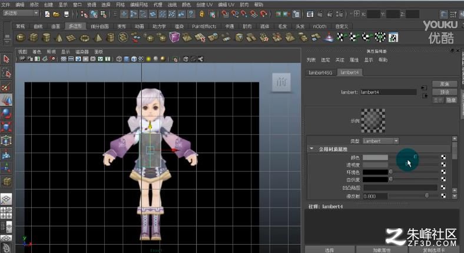Open the 文件 menu

6,5
